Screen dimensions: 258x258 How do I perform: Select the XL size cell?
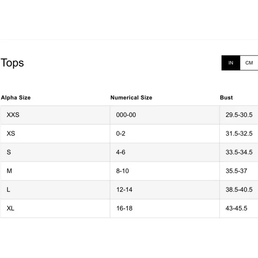coord(55,209)
